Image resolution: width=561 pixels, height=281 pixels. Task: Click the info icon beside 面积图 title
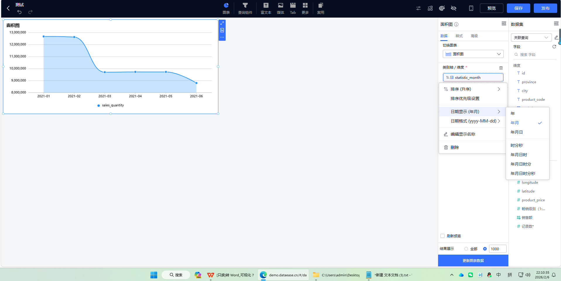[x=456, y=24]
